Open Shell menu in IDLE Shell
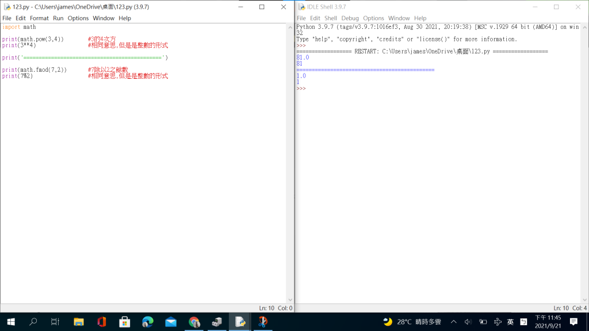Image resolution: width=589 pixels, height=331 pixels. 331,18
